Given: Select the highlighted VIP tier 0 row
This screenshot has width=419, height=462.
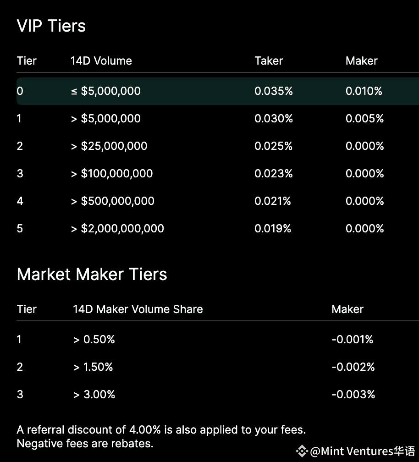Looking at the screenshot, I should [218, 91].
